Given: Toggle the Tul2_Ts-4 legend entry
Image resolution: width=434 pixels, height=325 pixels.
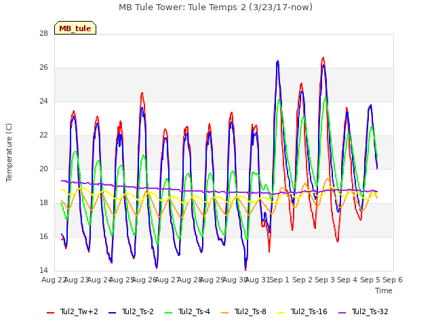Looking at the screenshot, I should (187, 311).
